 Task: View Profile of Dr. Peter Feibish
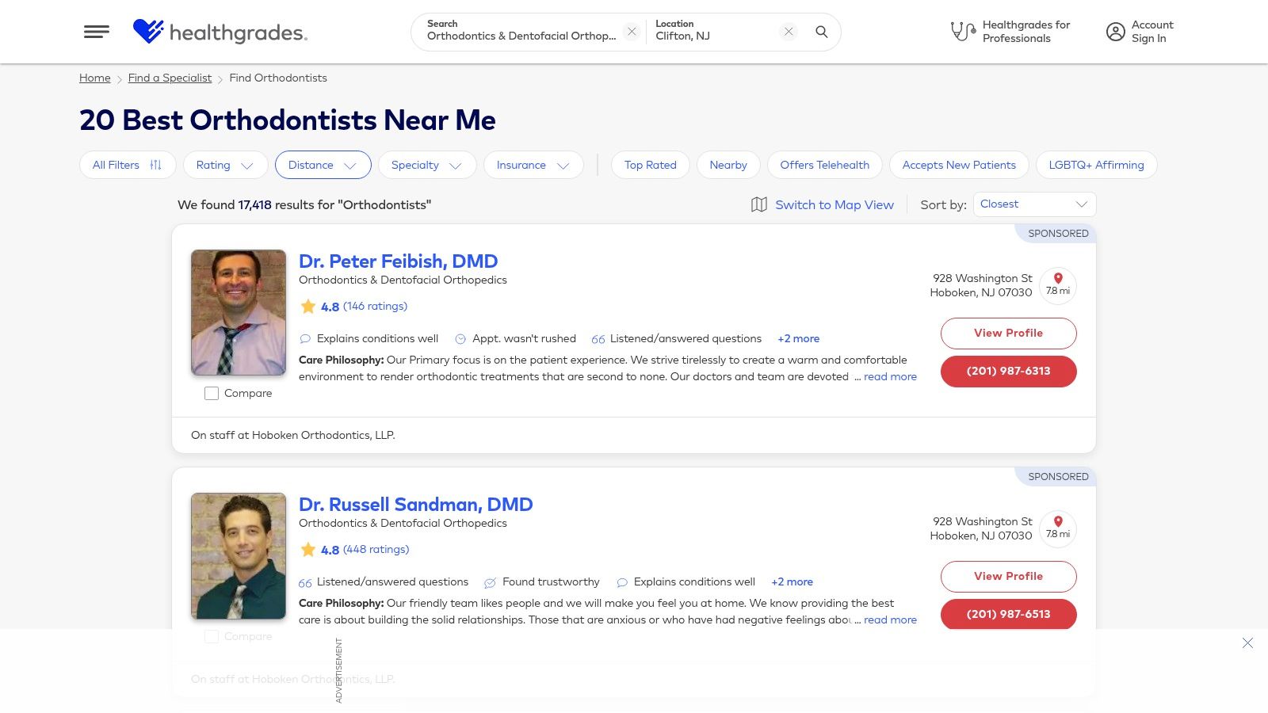(x=1008, y=334)
